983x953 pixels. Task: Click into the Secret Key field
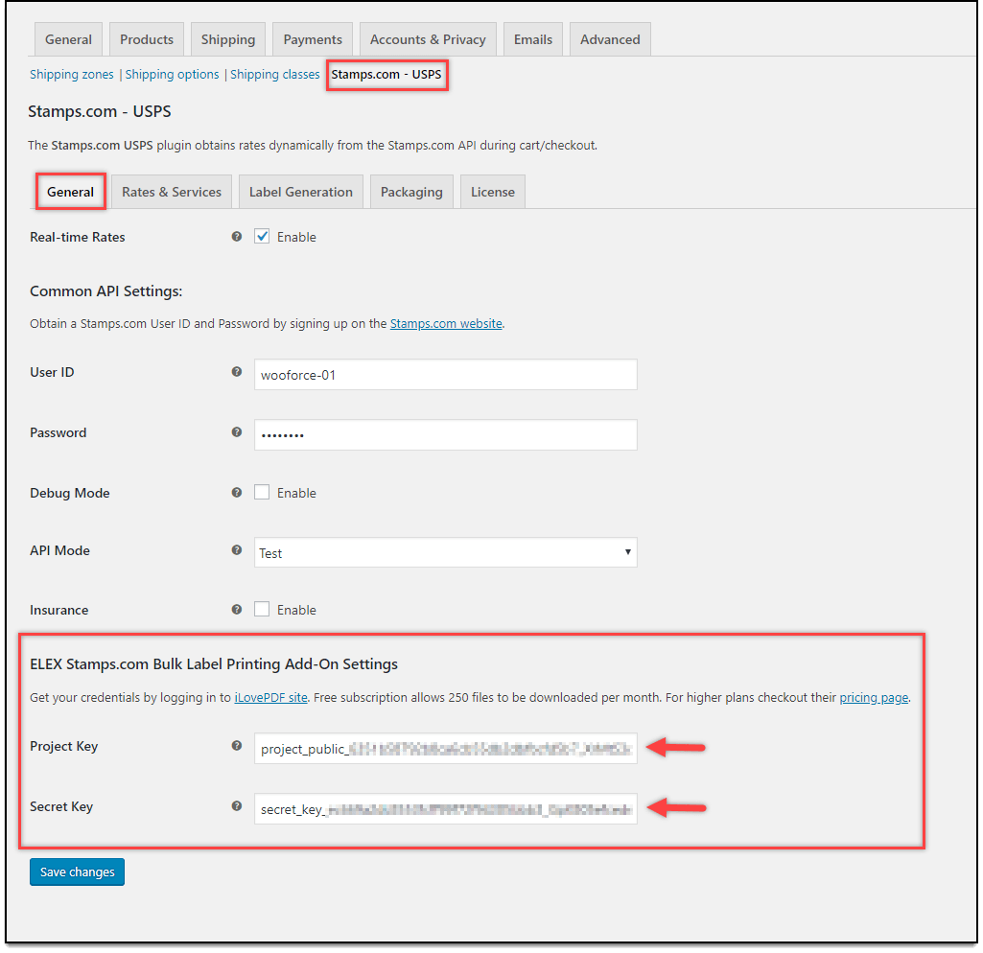446,809
